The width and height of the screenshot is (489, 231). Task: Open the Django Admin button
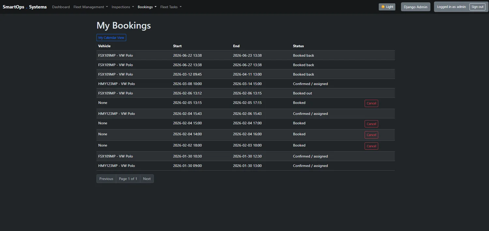pyautogui.click(x=415, y=7)
